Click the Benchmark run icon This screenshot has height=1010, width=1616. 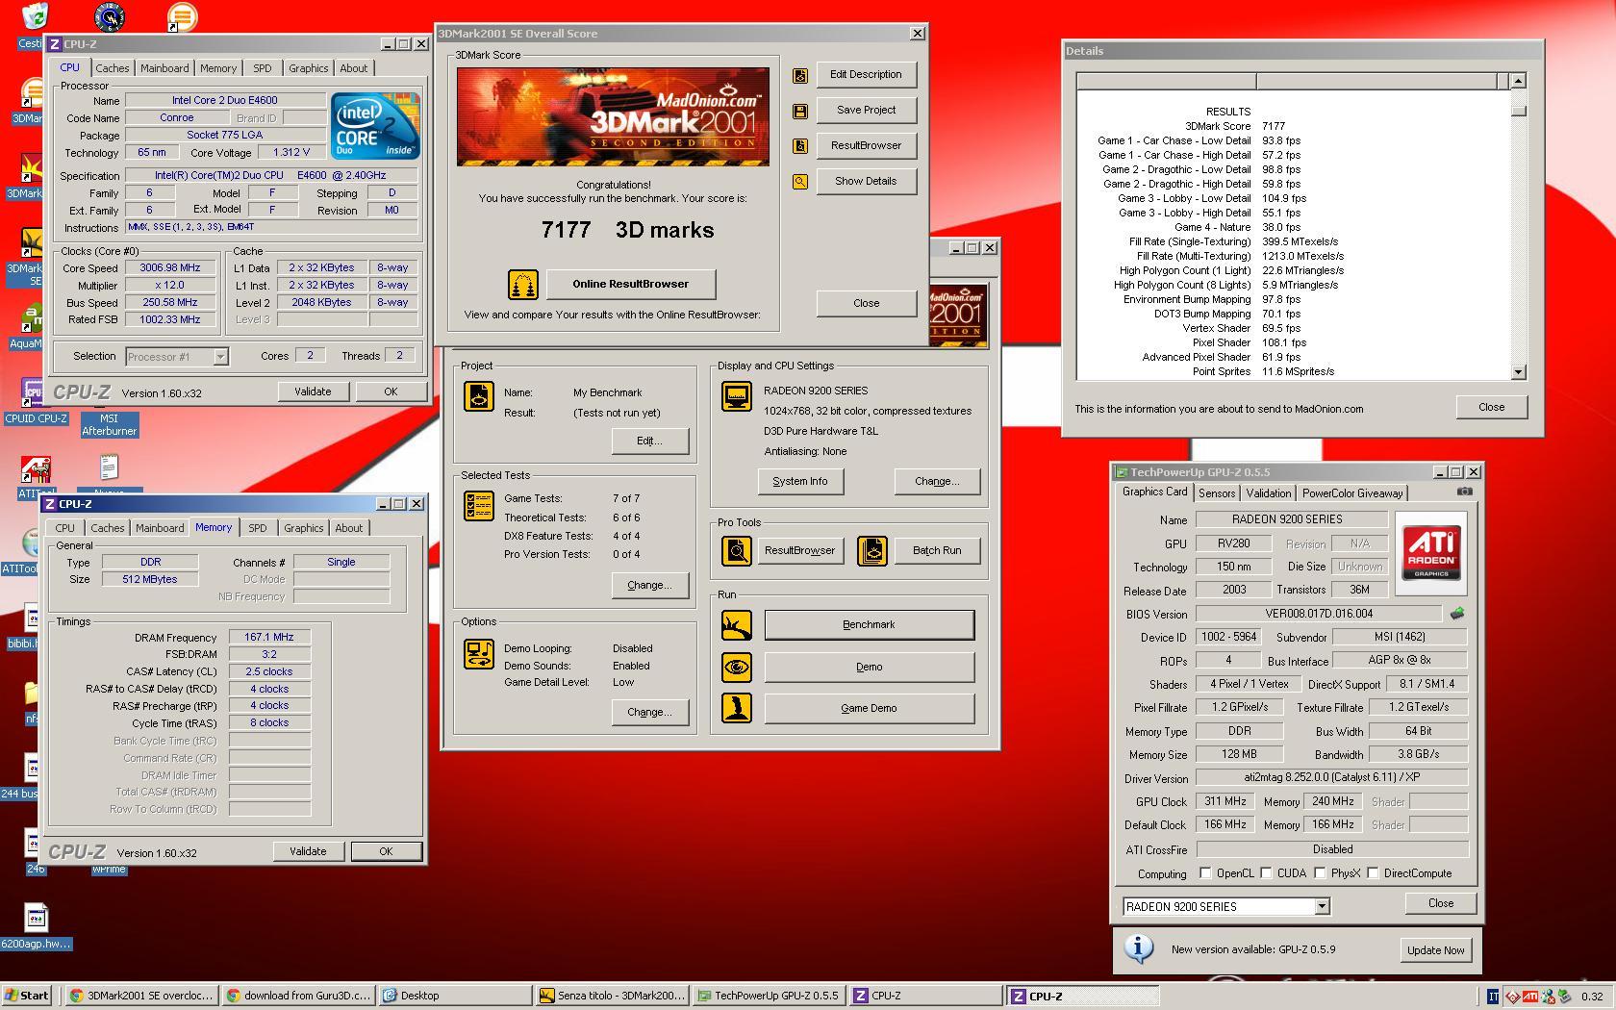tap(736, 625)
